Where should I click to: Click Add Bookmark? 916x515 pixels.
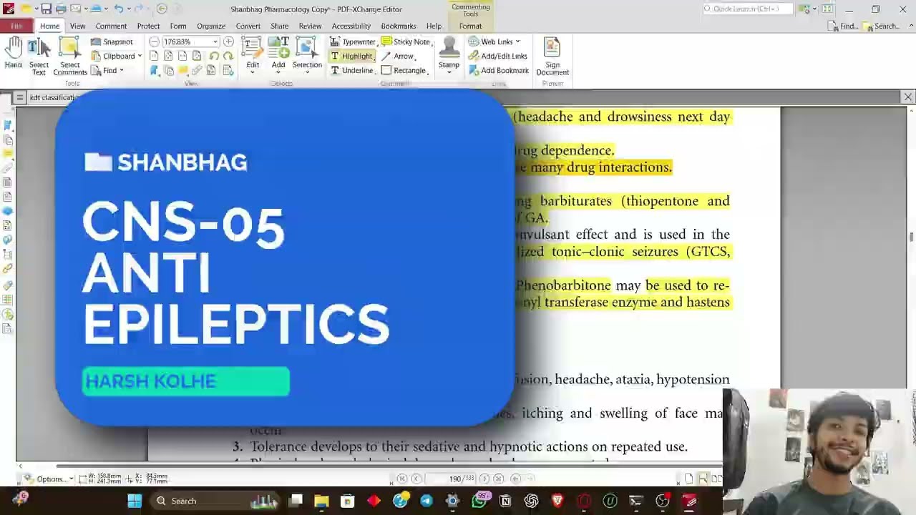click(498, 70)
